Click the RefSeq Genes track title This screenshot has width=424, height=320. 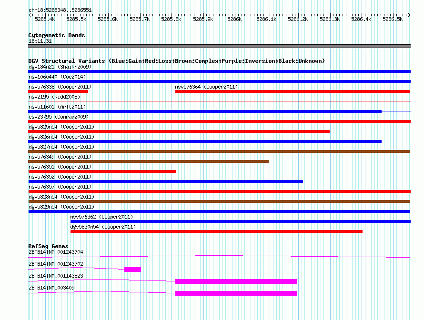pyautogui.click(x=49, y=246)
